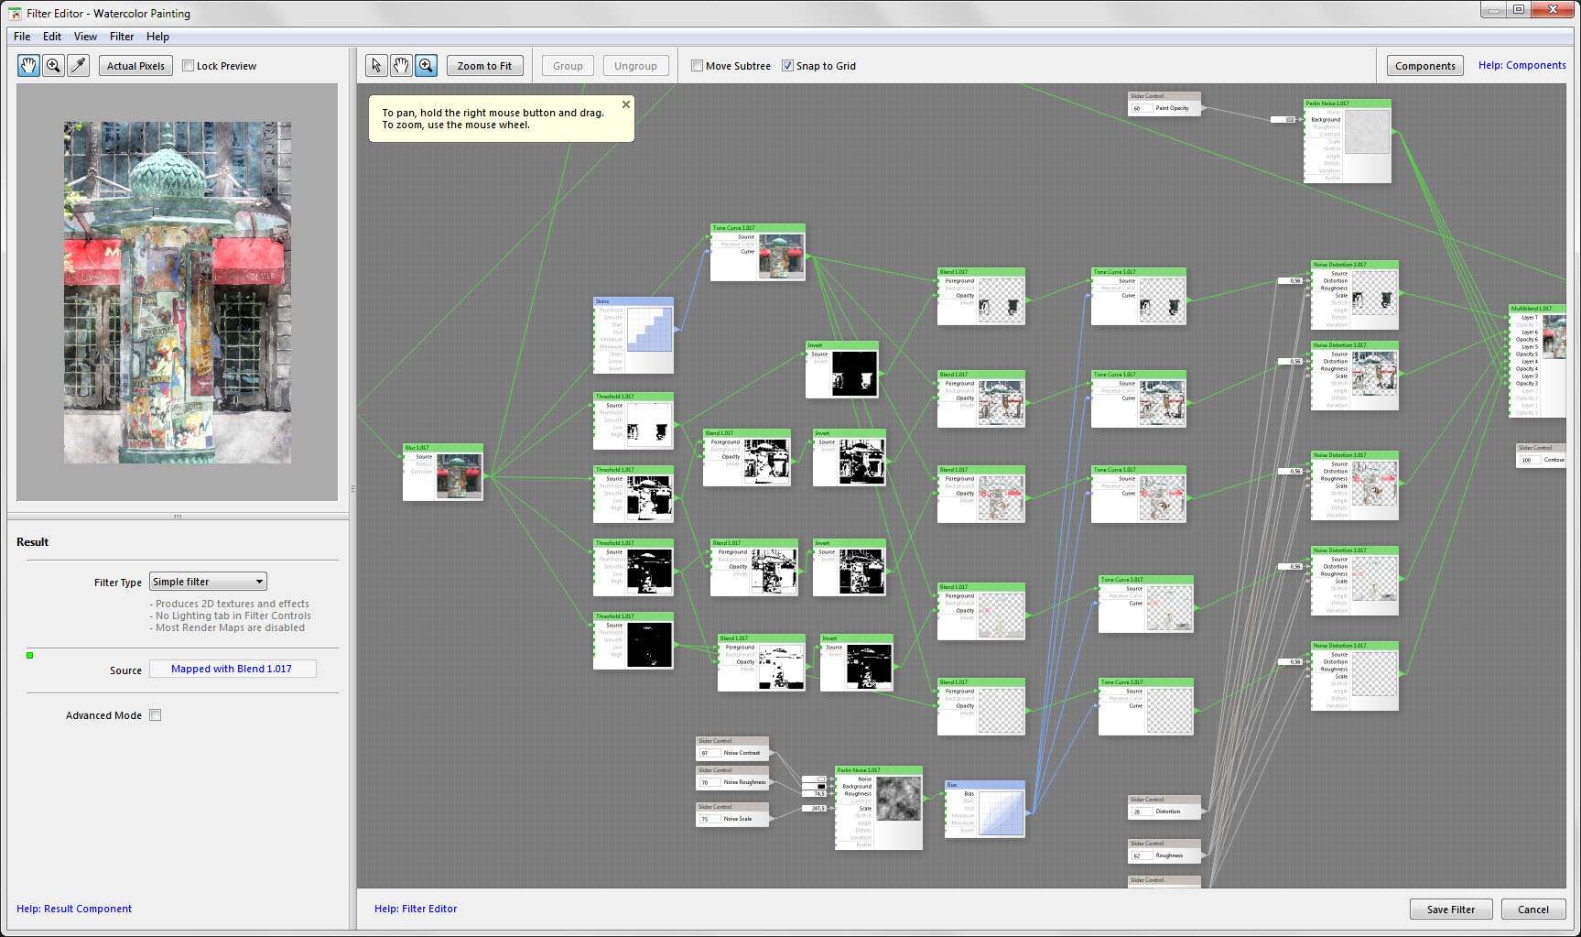Open the File menu
The width and height of the screenshot is (1581, 937).
(22, 37)
